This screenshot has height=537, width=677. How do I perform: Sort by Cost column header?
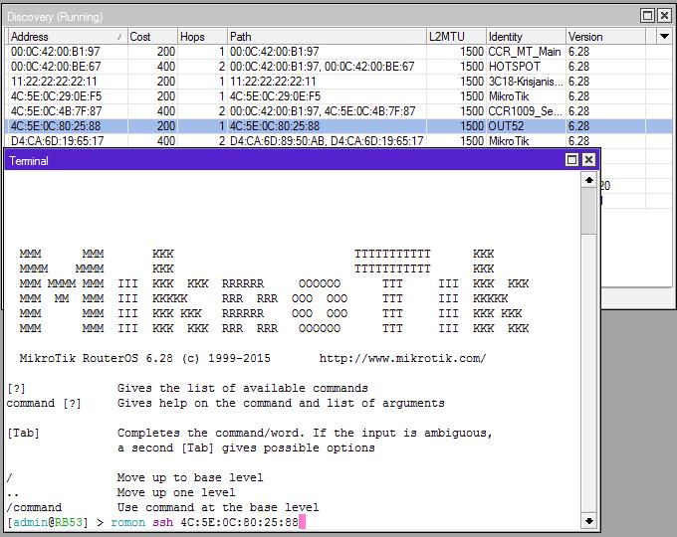click(152, 37)
